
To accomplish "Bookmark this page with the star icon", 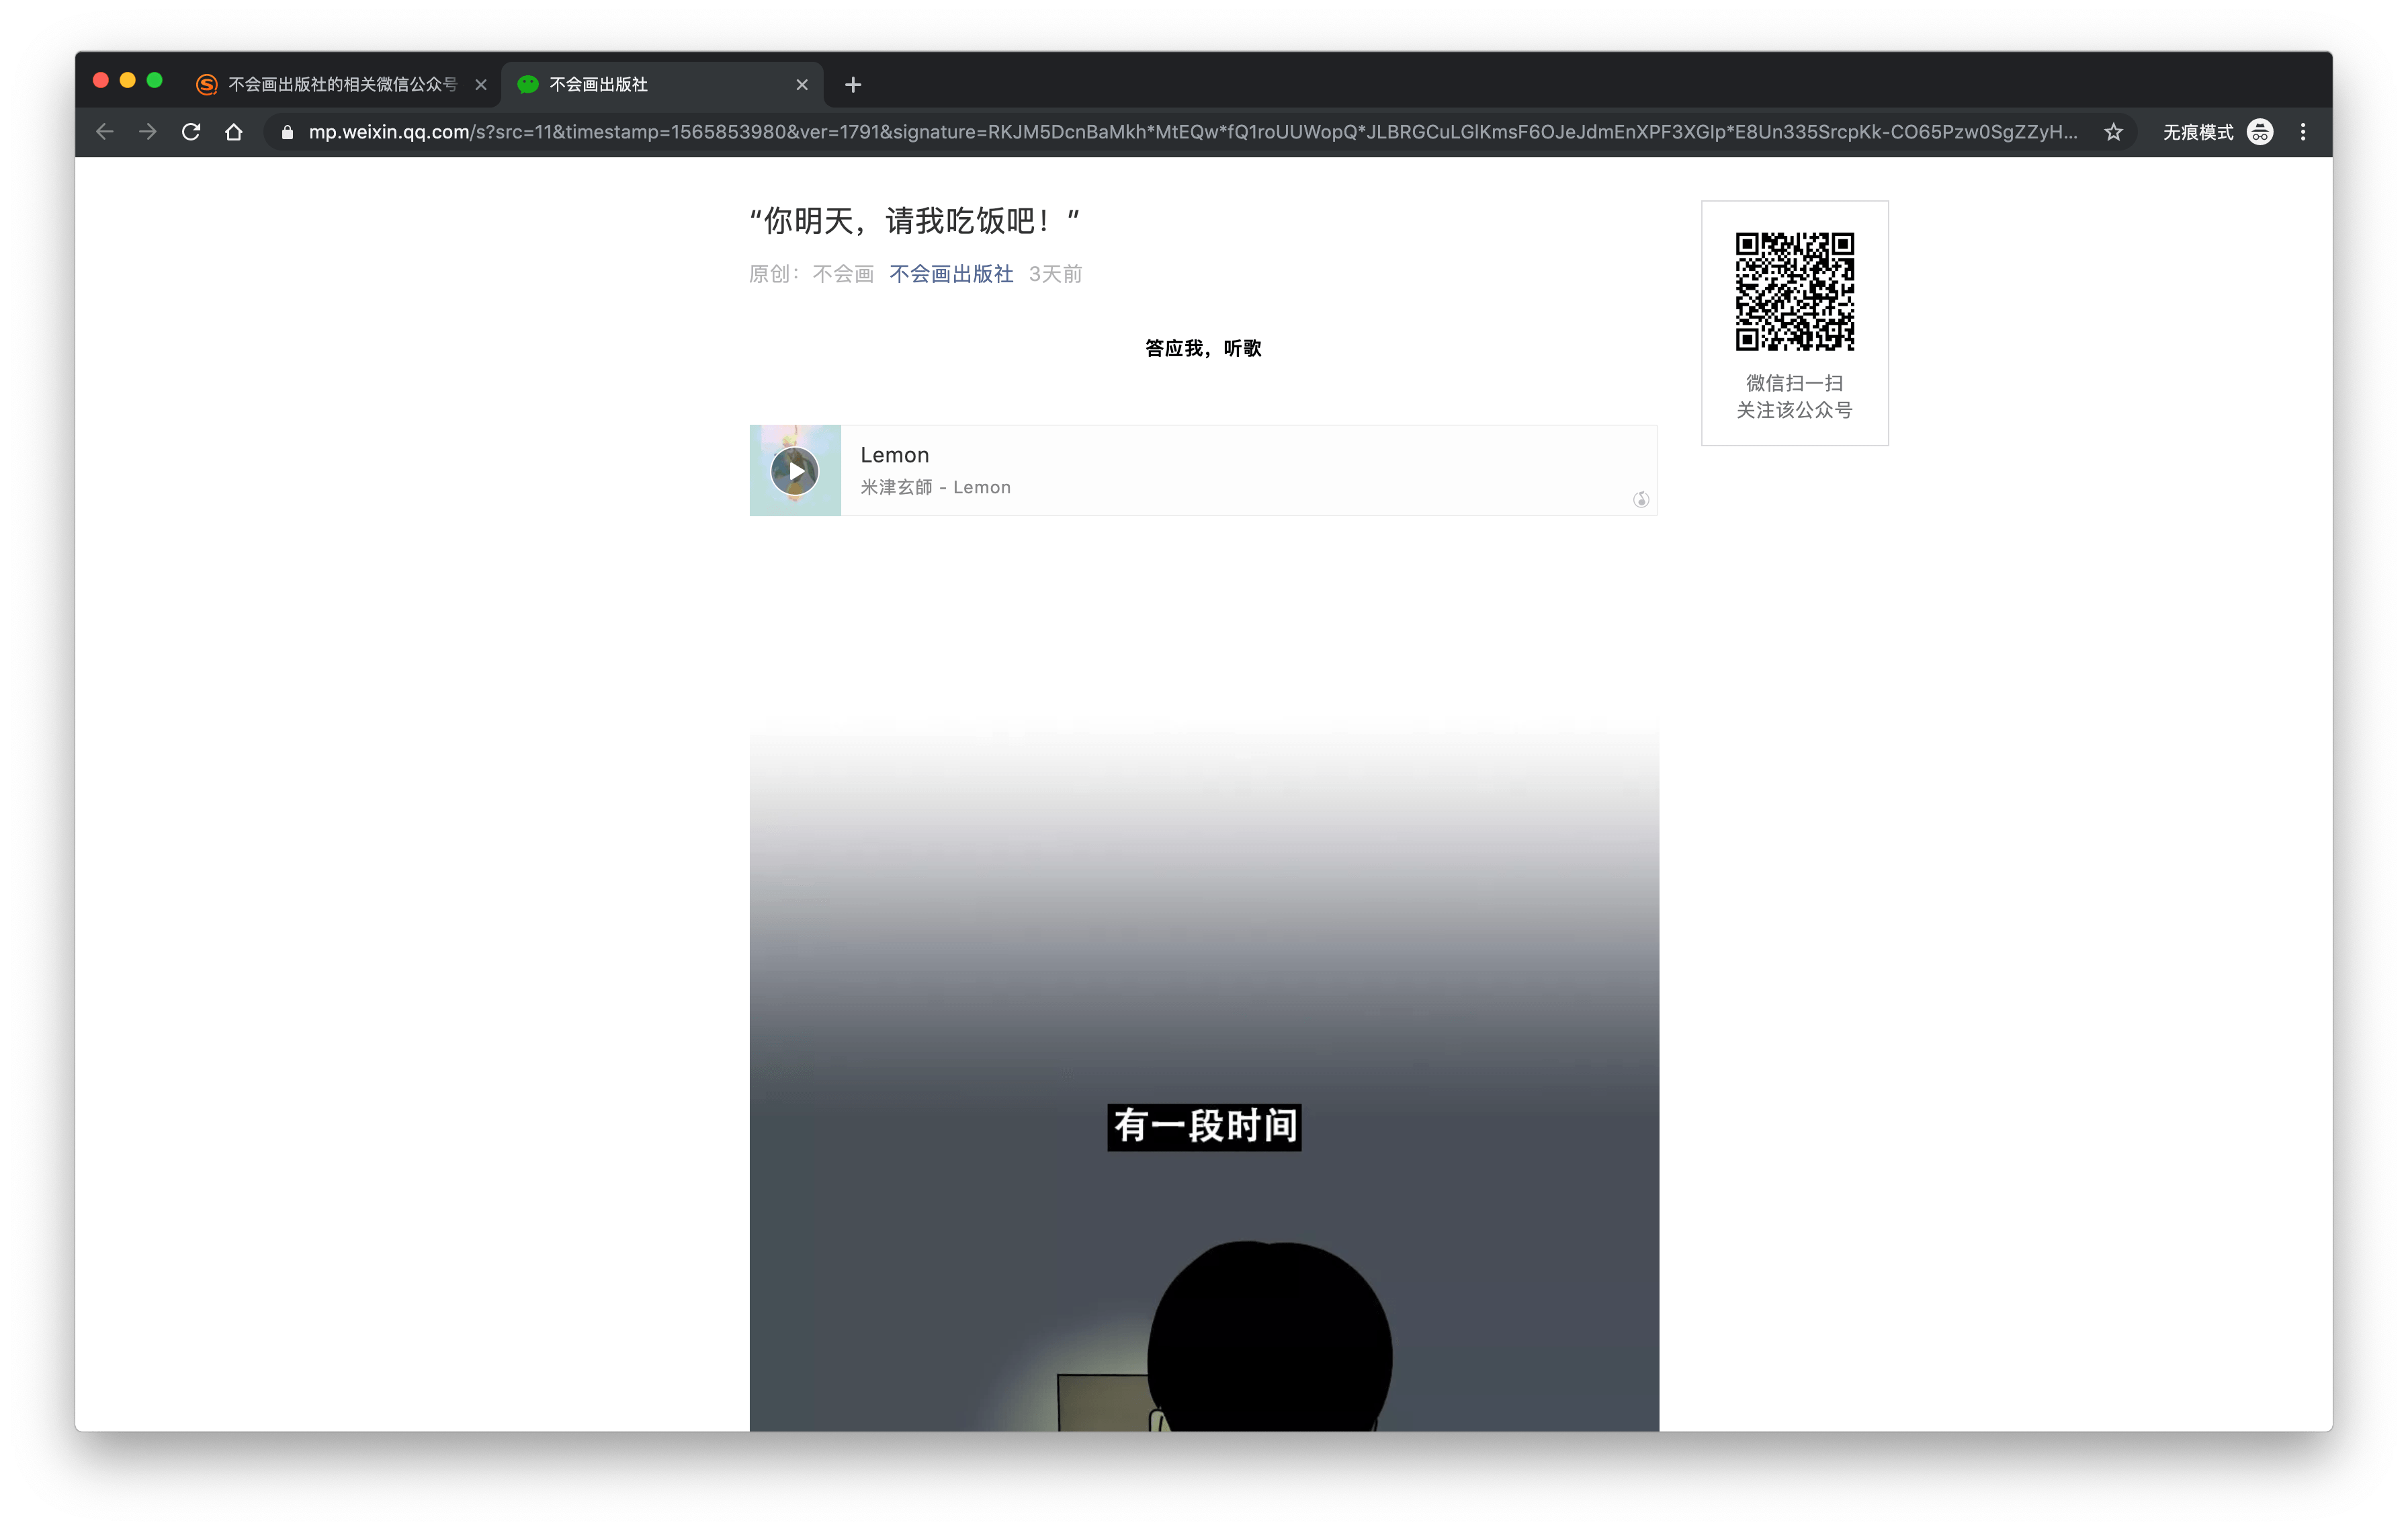I will 2113,132.
